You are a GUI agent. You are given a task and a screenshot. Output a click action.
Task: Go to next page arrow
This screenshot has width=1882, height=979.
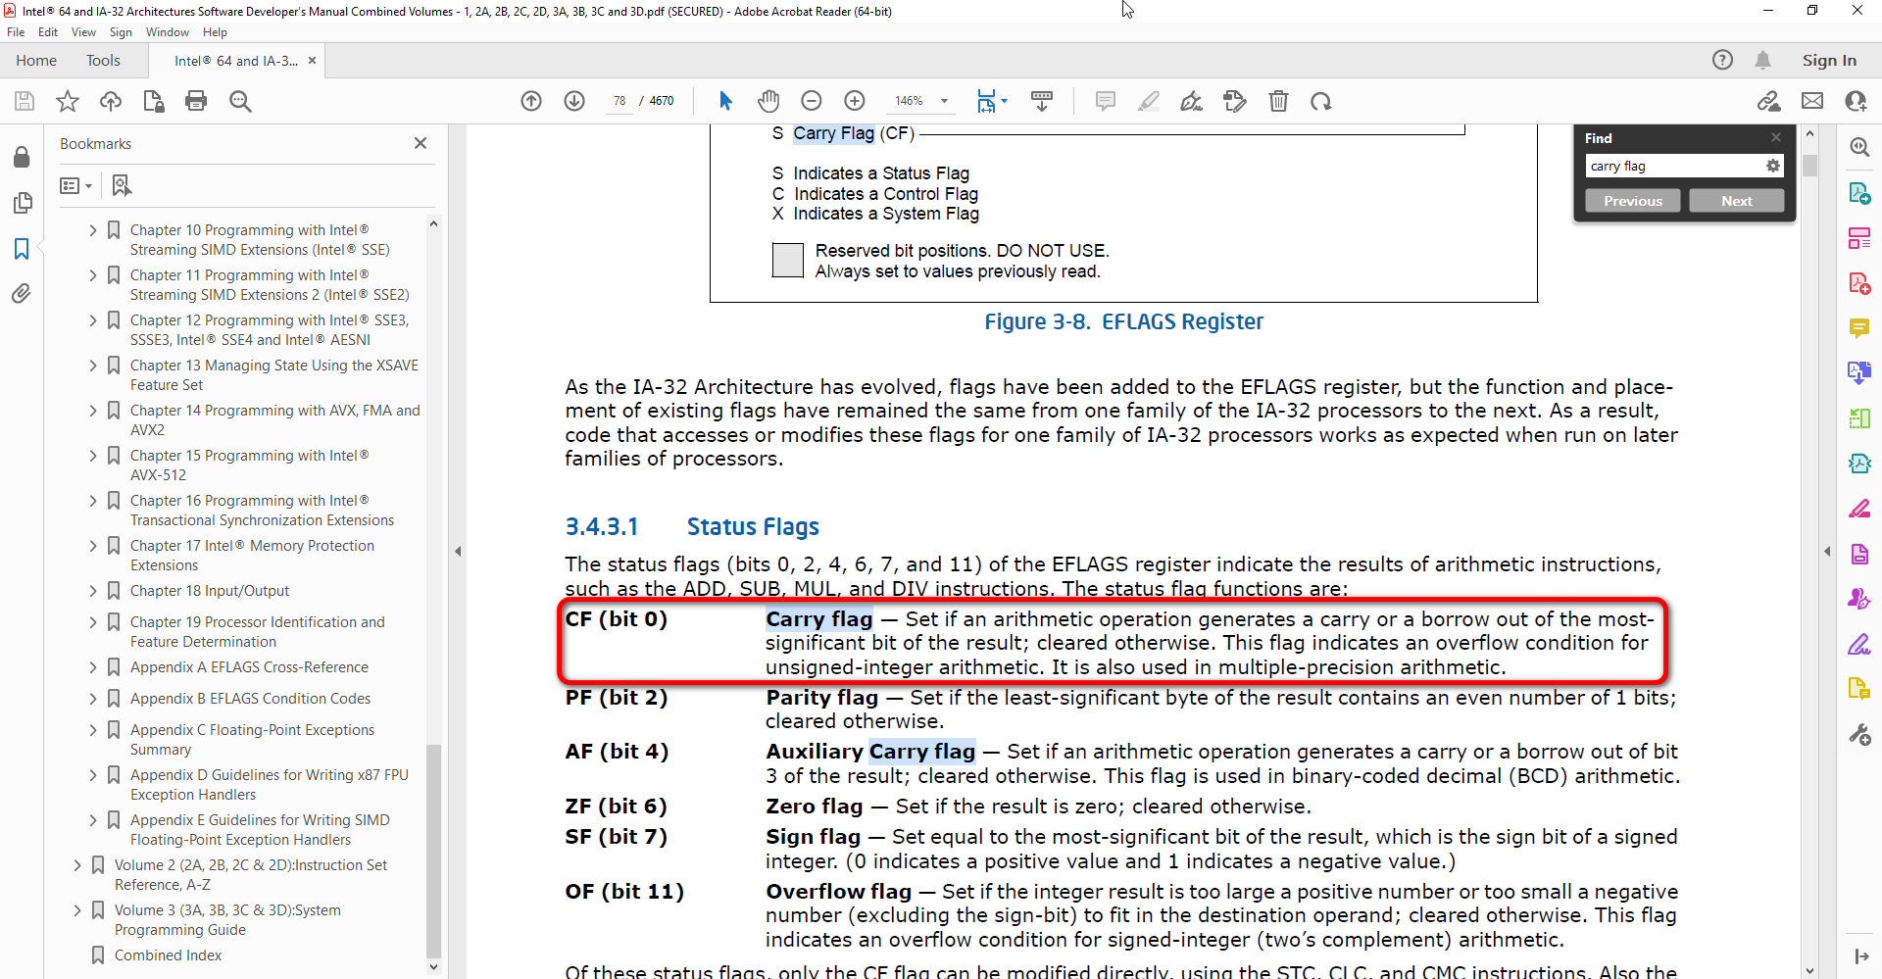(574, 101)
